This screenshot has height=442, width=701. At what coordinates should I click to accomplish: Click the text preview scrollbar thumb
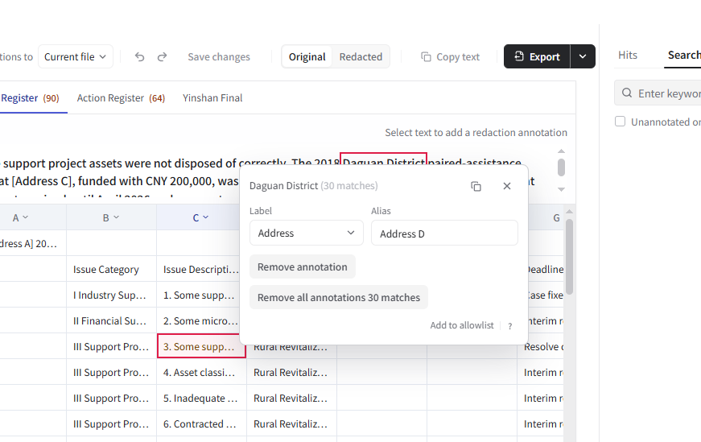click(561, 167)
